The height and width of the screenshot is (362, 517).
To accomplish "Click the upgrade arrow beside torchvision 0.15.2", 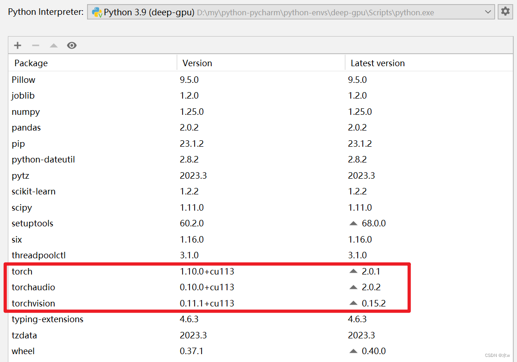I will [353, 303].
